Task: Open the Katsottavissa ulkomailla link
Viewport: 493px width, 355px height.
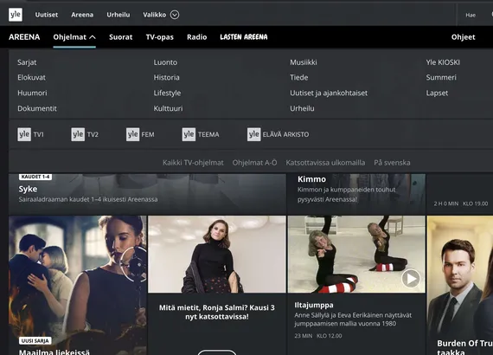Action: tap(325, 163)
